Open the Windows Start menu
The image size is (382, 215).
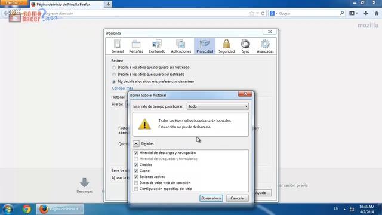(x=8, y=209)
